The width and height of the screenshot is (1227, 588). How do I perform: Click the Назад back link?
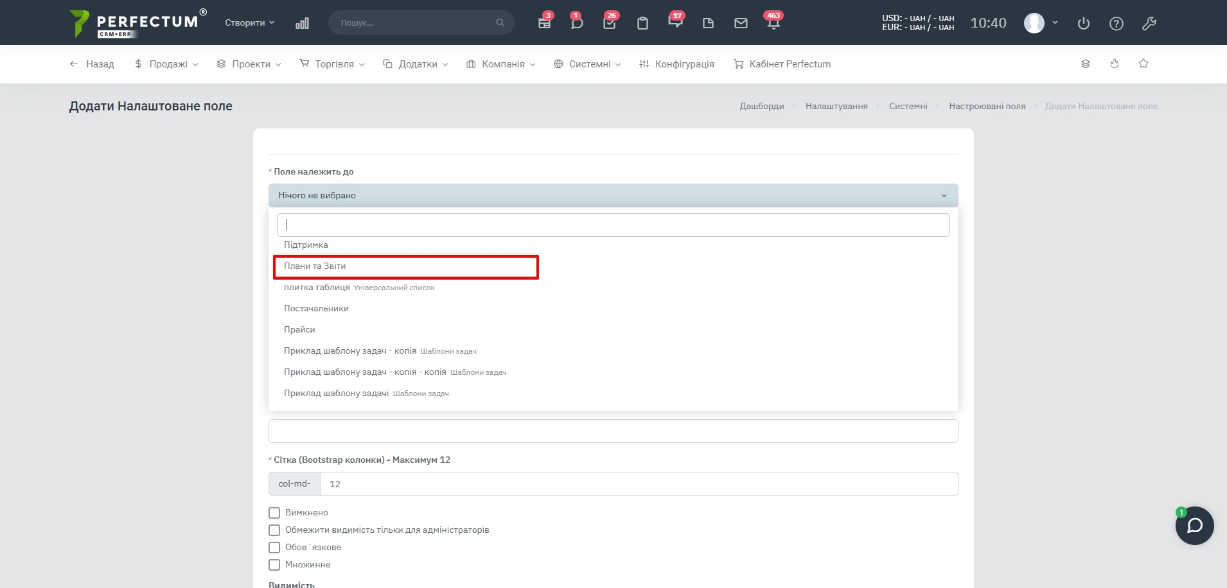pyautogui.click(x=92, y=64)
